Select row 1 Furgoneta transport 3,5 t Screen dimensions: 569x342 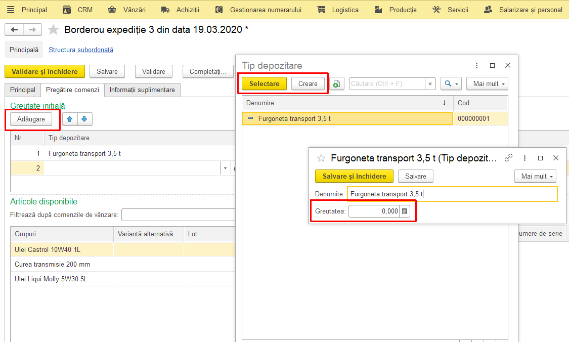tap(123, 154)
